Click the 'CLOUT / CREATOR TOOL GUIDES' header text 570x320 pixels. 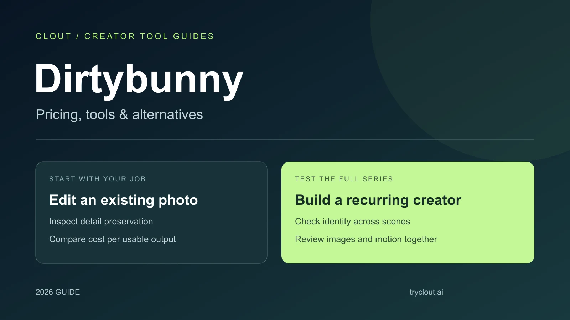coord(125,36)
